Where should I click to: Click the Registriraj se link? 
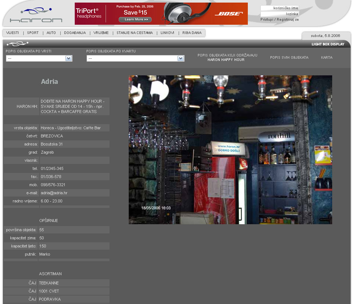[288, 20]
